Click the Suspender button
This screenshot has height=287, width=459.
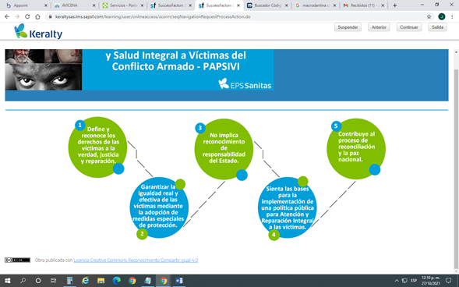(x=348, y=27)
